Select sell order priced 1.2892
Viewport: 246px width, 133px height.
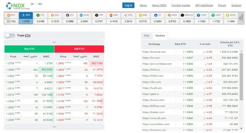coord(79,63)
